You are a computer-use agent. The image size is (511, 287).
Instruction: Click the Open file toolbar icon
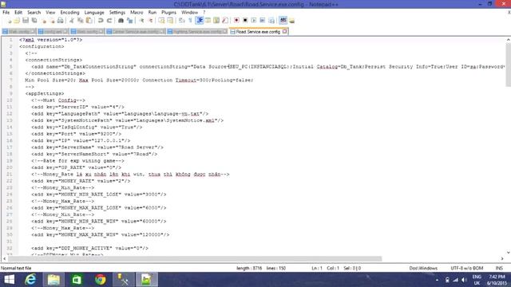coord(17,21)
